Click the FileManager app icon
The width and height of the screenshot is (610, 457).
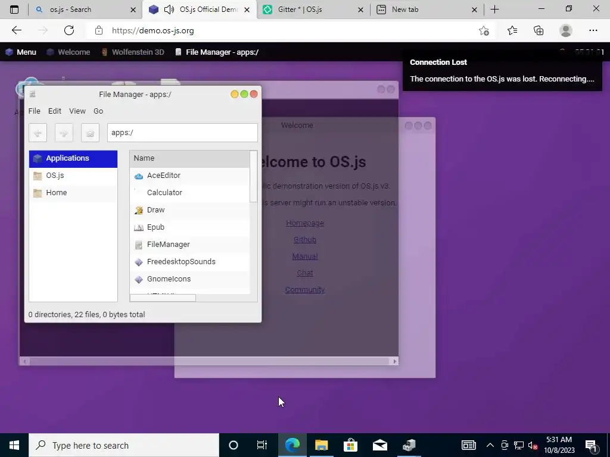(x=138, y=245)
